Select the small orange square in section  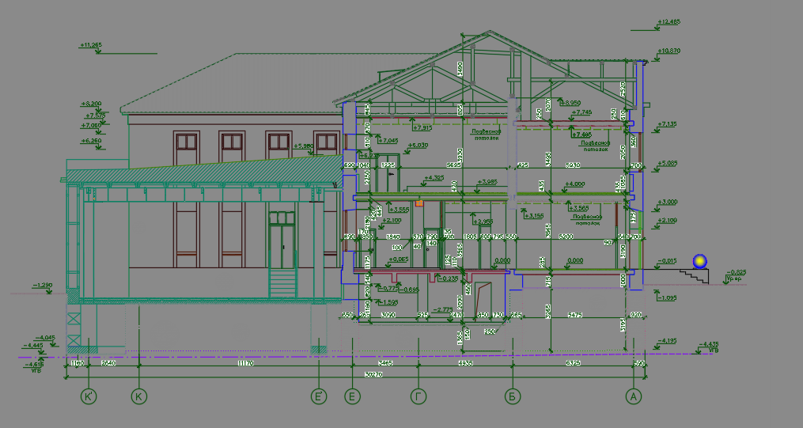(420, 203)
